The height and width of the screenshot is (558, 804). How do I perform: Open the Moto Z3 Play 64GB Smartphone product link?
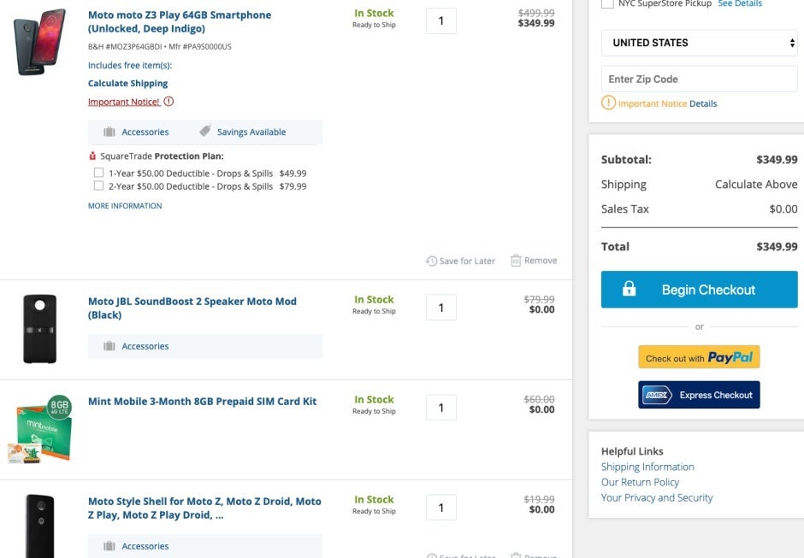pos(180,21)
